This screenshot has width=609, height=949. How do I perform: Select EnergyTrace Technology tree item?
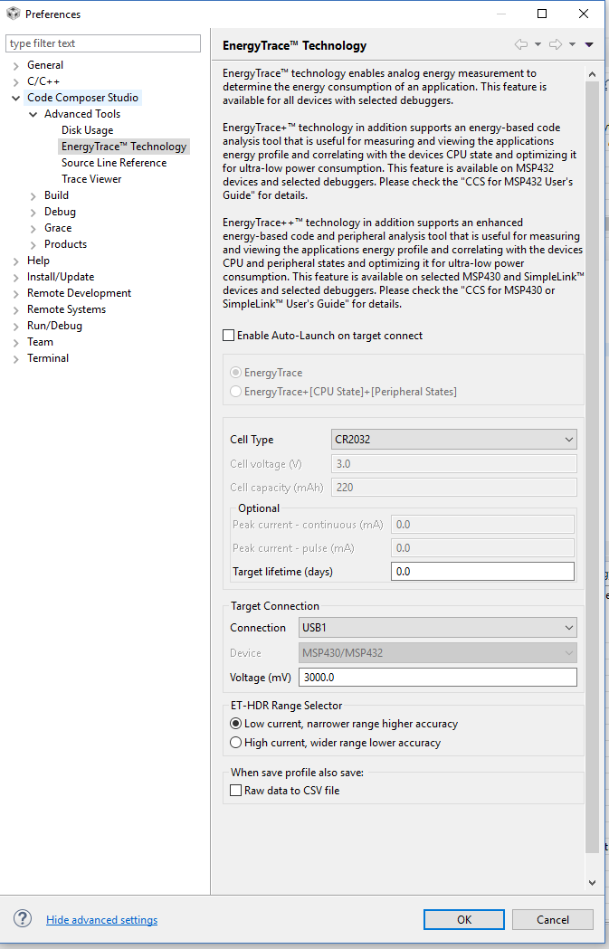click(124, 147)
